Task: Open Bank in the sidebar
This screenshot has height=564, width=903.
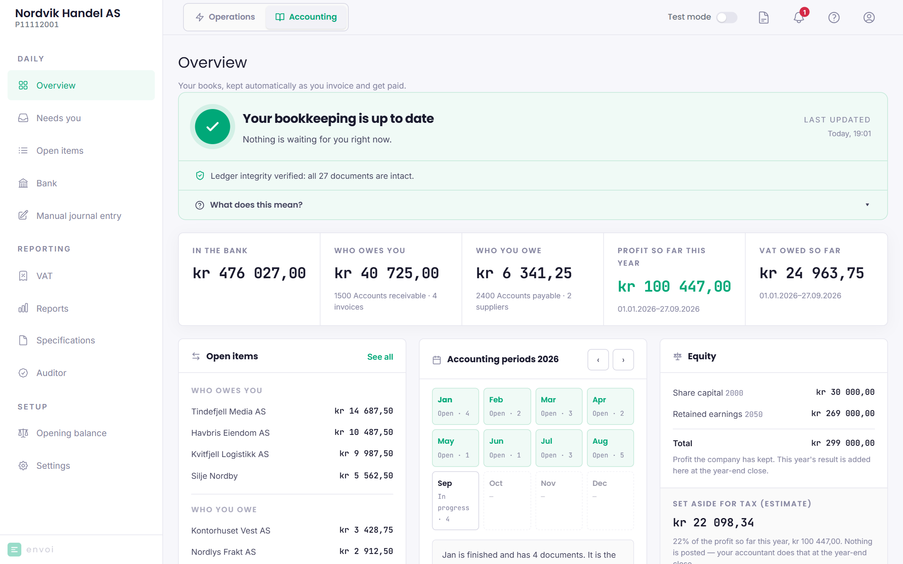Action: (x=81, y=183)
